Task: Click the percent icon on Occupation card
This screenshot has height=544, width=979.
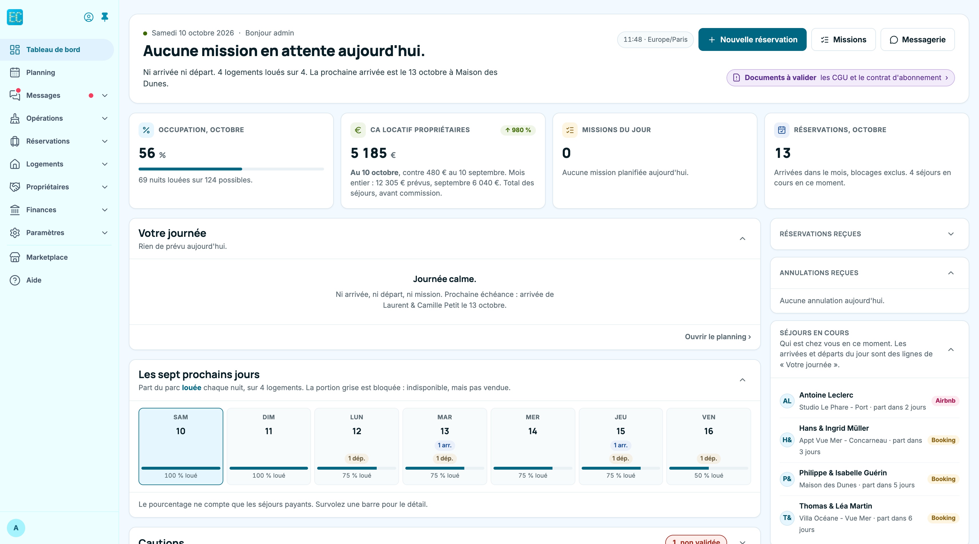Action: tap(146, 130)
